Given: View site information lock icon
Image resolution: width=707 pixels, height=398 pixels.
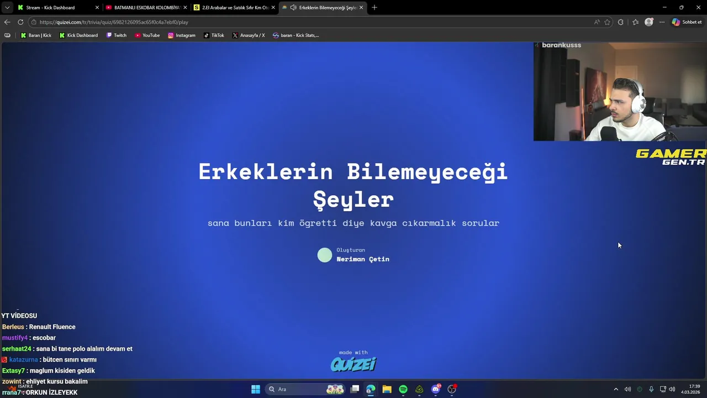Looking at the screenshot, I should (34, 22).
